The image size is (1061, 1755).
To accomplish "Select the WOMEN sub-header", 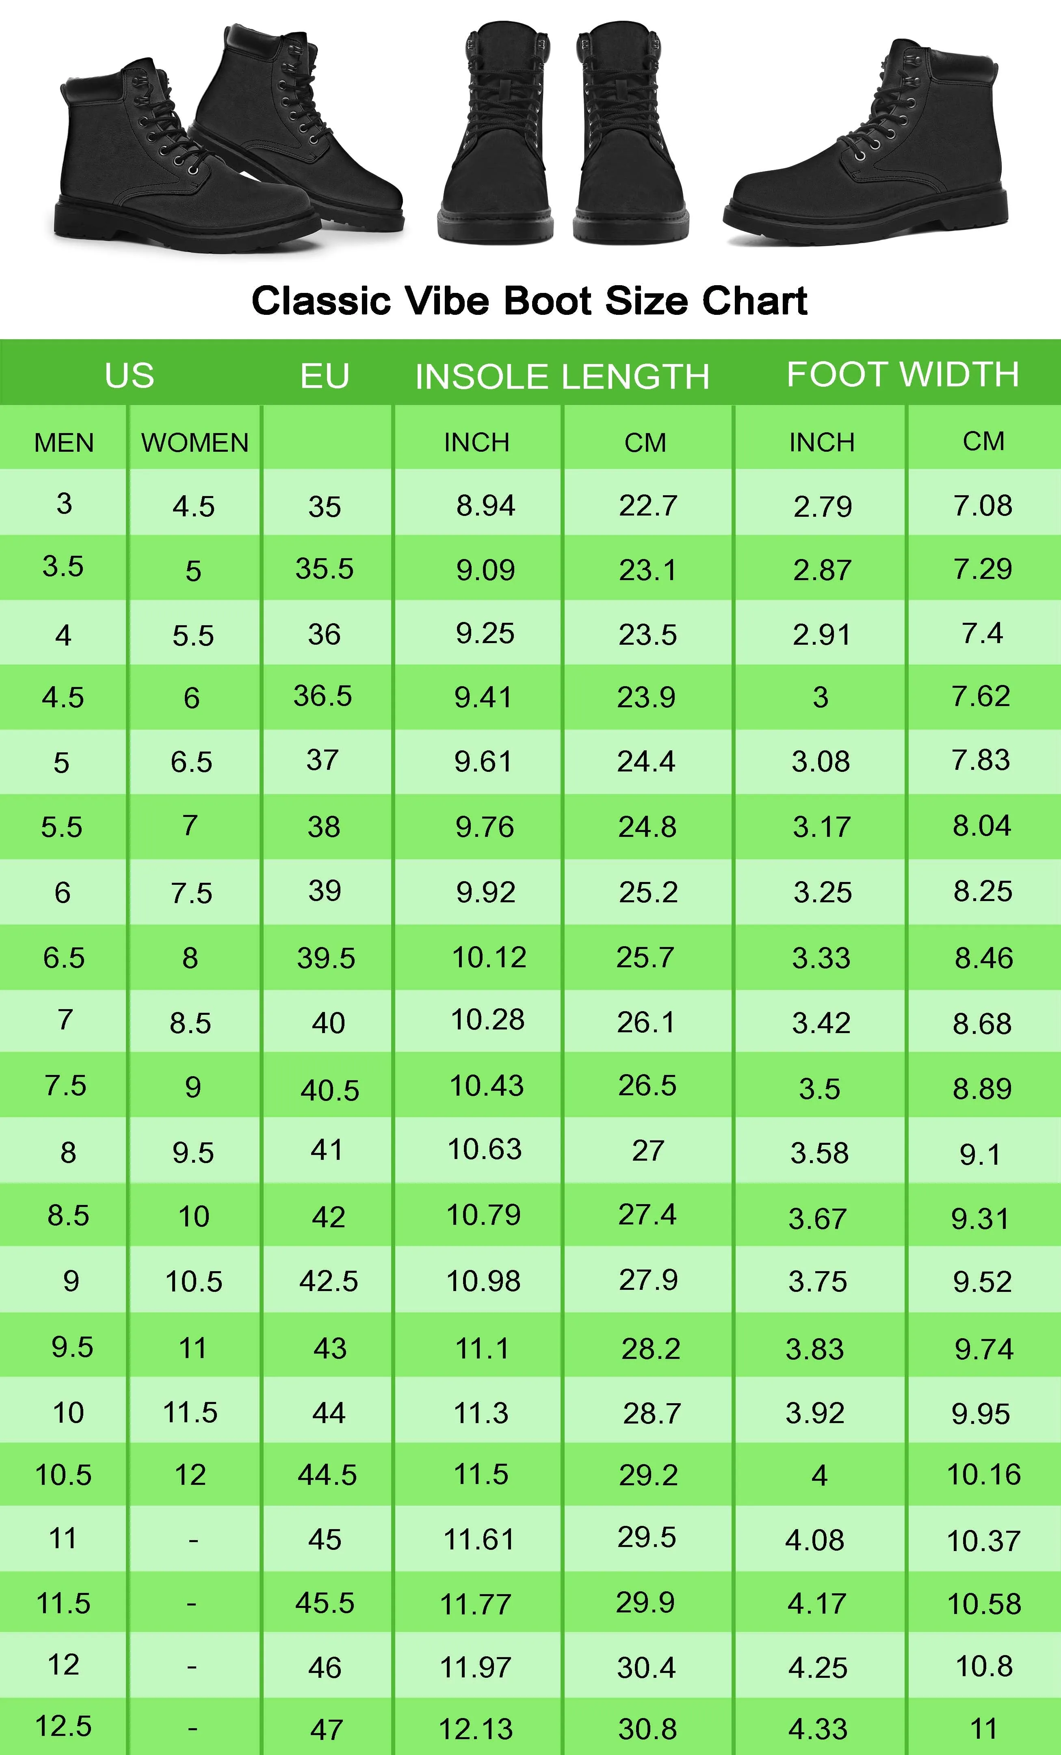I will 195,443.
